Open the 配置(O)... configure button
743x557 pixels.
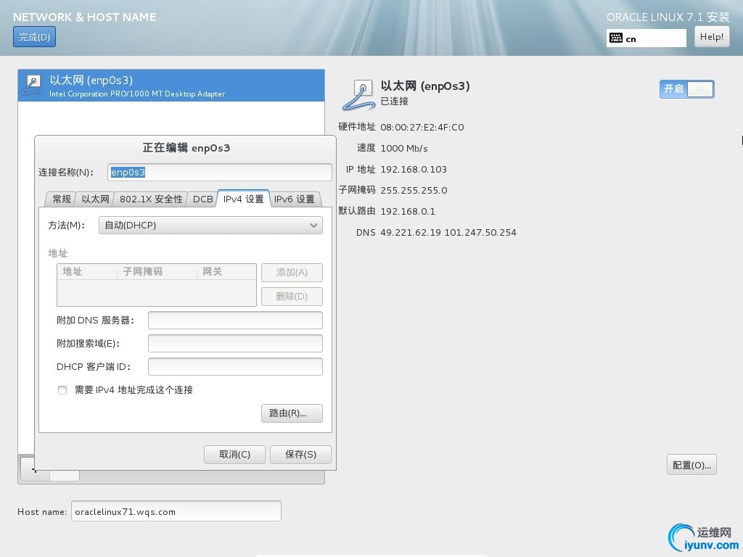pos(691,465)
